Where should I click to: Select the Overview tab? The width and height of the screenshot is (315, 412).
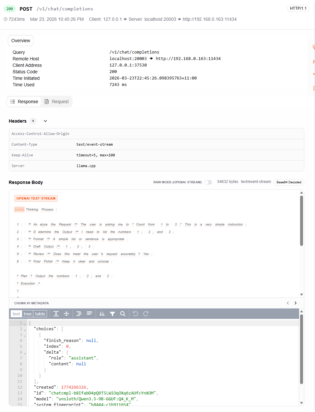click(x=21, y=41)
